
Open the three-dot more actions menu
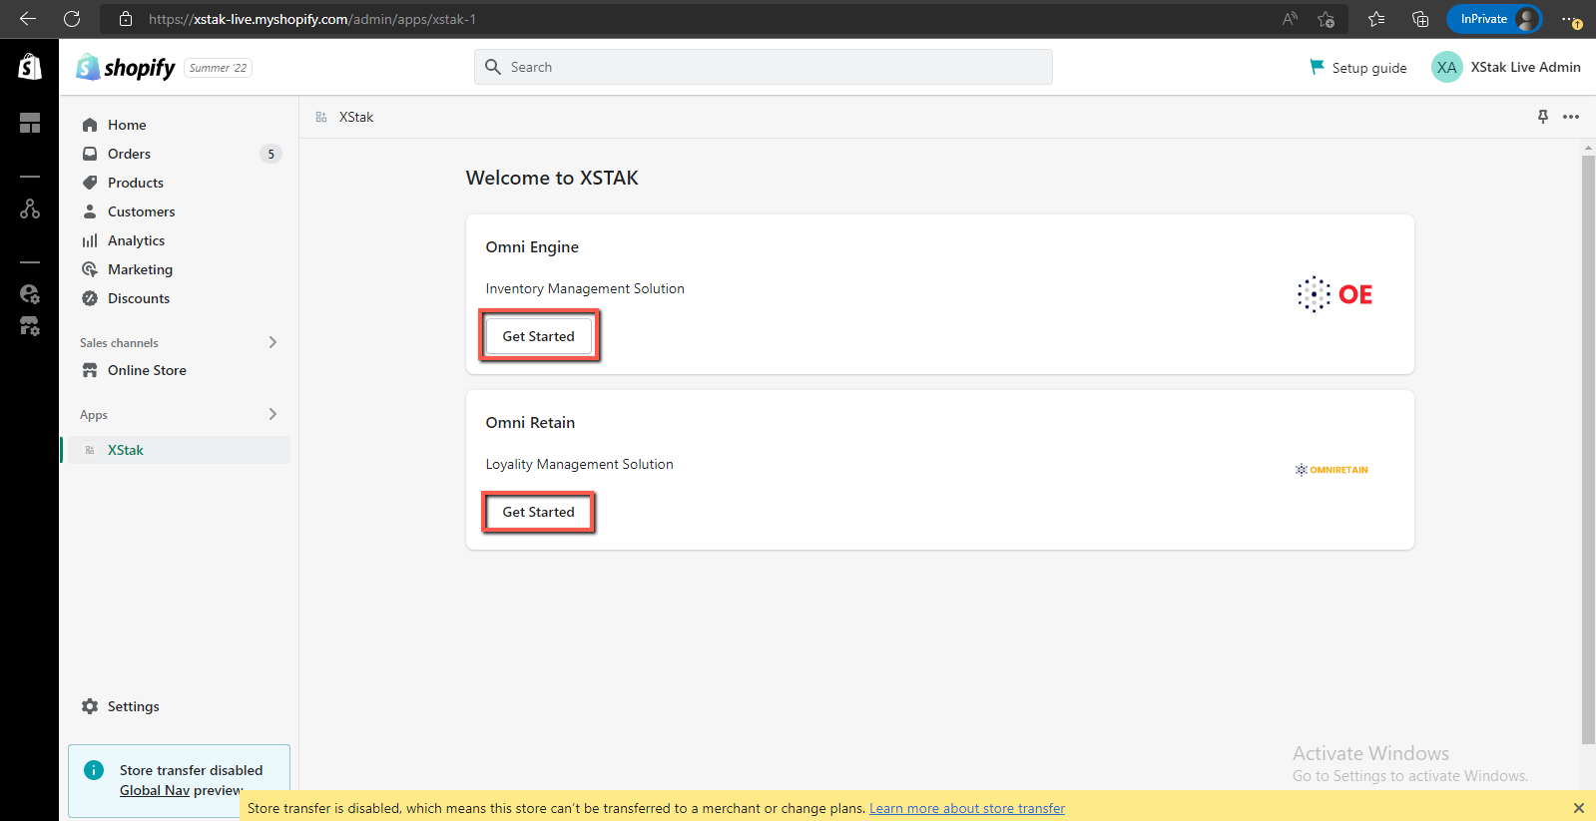pyautogui.click(x=1571, y=117)
